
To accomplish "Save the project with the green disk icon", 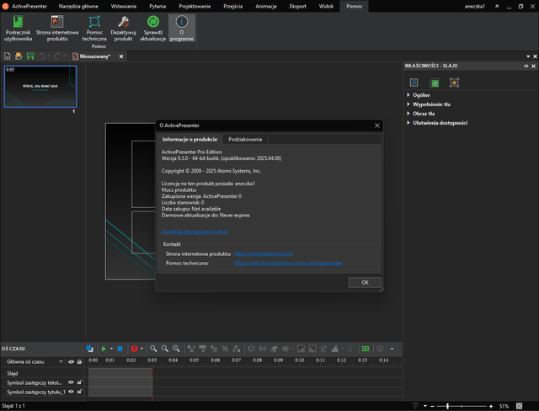I will coord(30,56).
